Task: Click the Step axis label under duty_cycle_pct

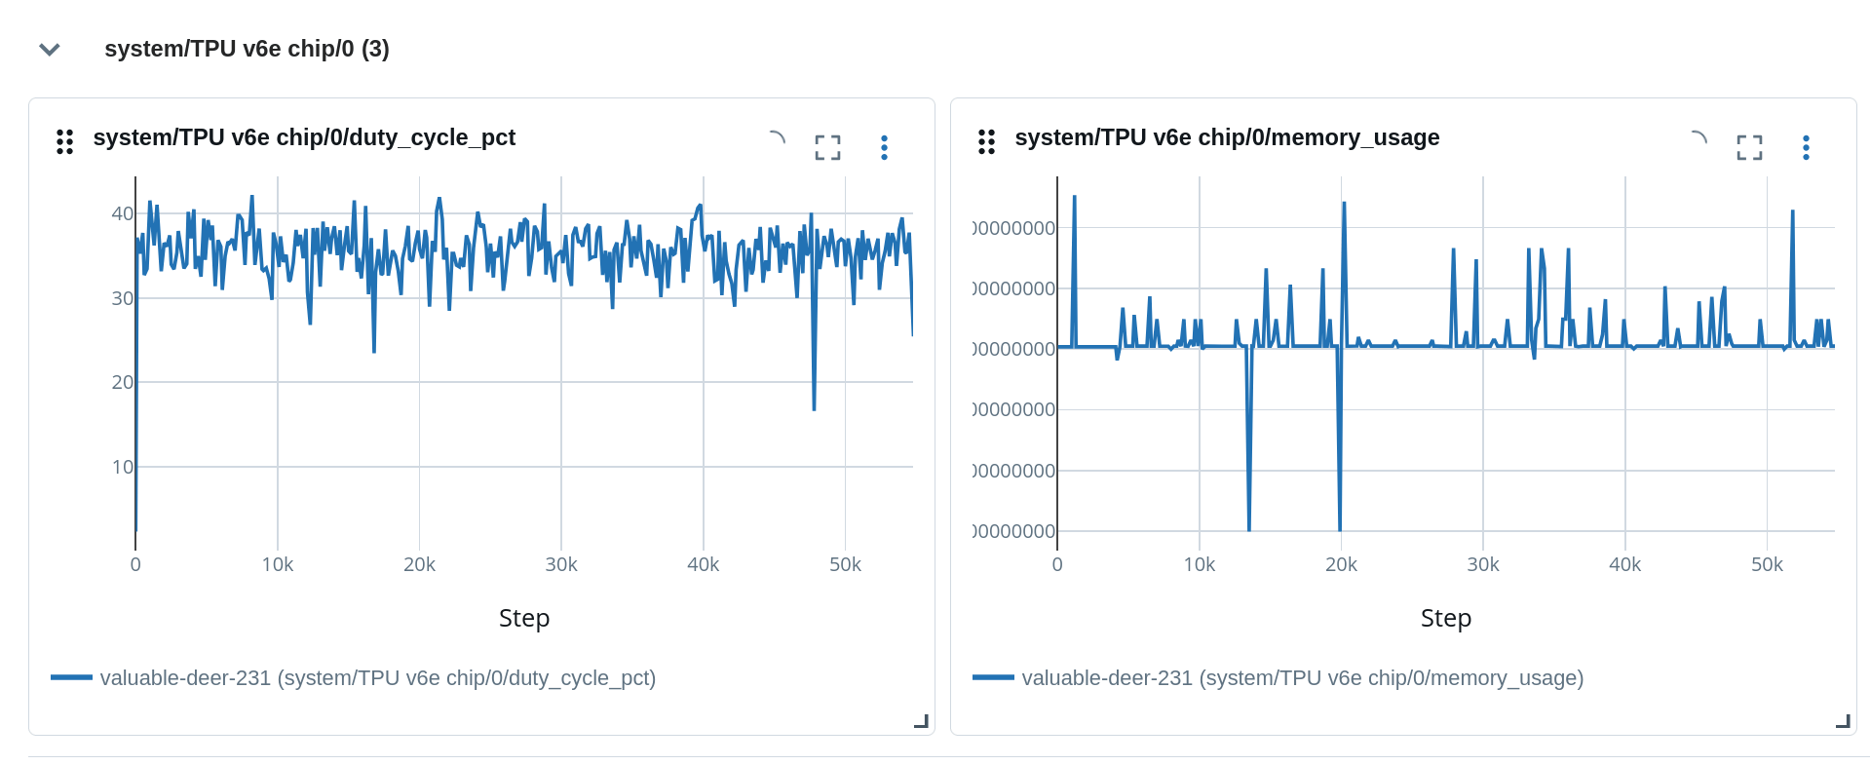Action: (524, 618)
